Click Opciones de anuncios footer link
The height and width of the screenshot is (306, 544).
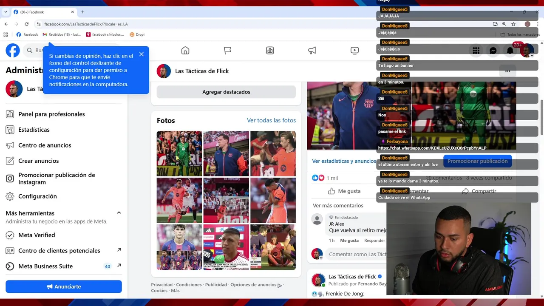[x=256, y=285]
